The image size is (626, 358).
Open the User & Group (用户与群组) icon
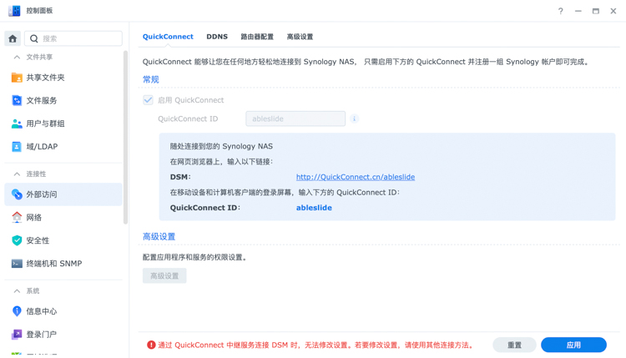click(17, 124)
